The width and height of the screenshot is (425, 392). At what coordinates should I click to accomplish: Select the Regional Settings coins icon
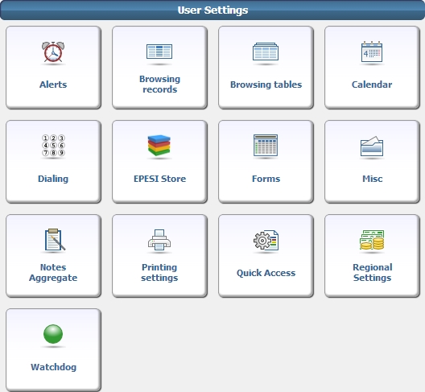click(x=372, y=240)
